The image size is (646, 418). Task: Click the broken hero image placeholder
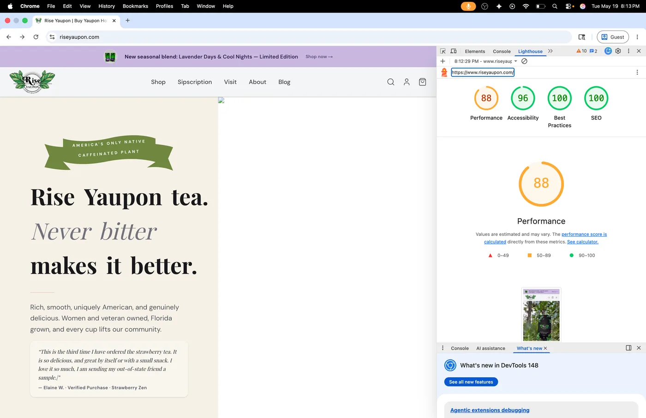coord(221,100)
